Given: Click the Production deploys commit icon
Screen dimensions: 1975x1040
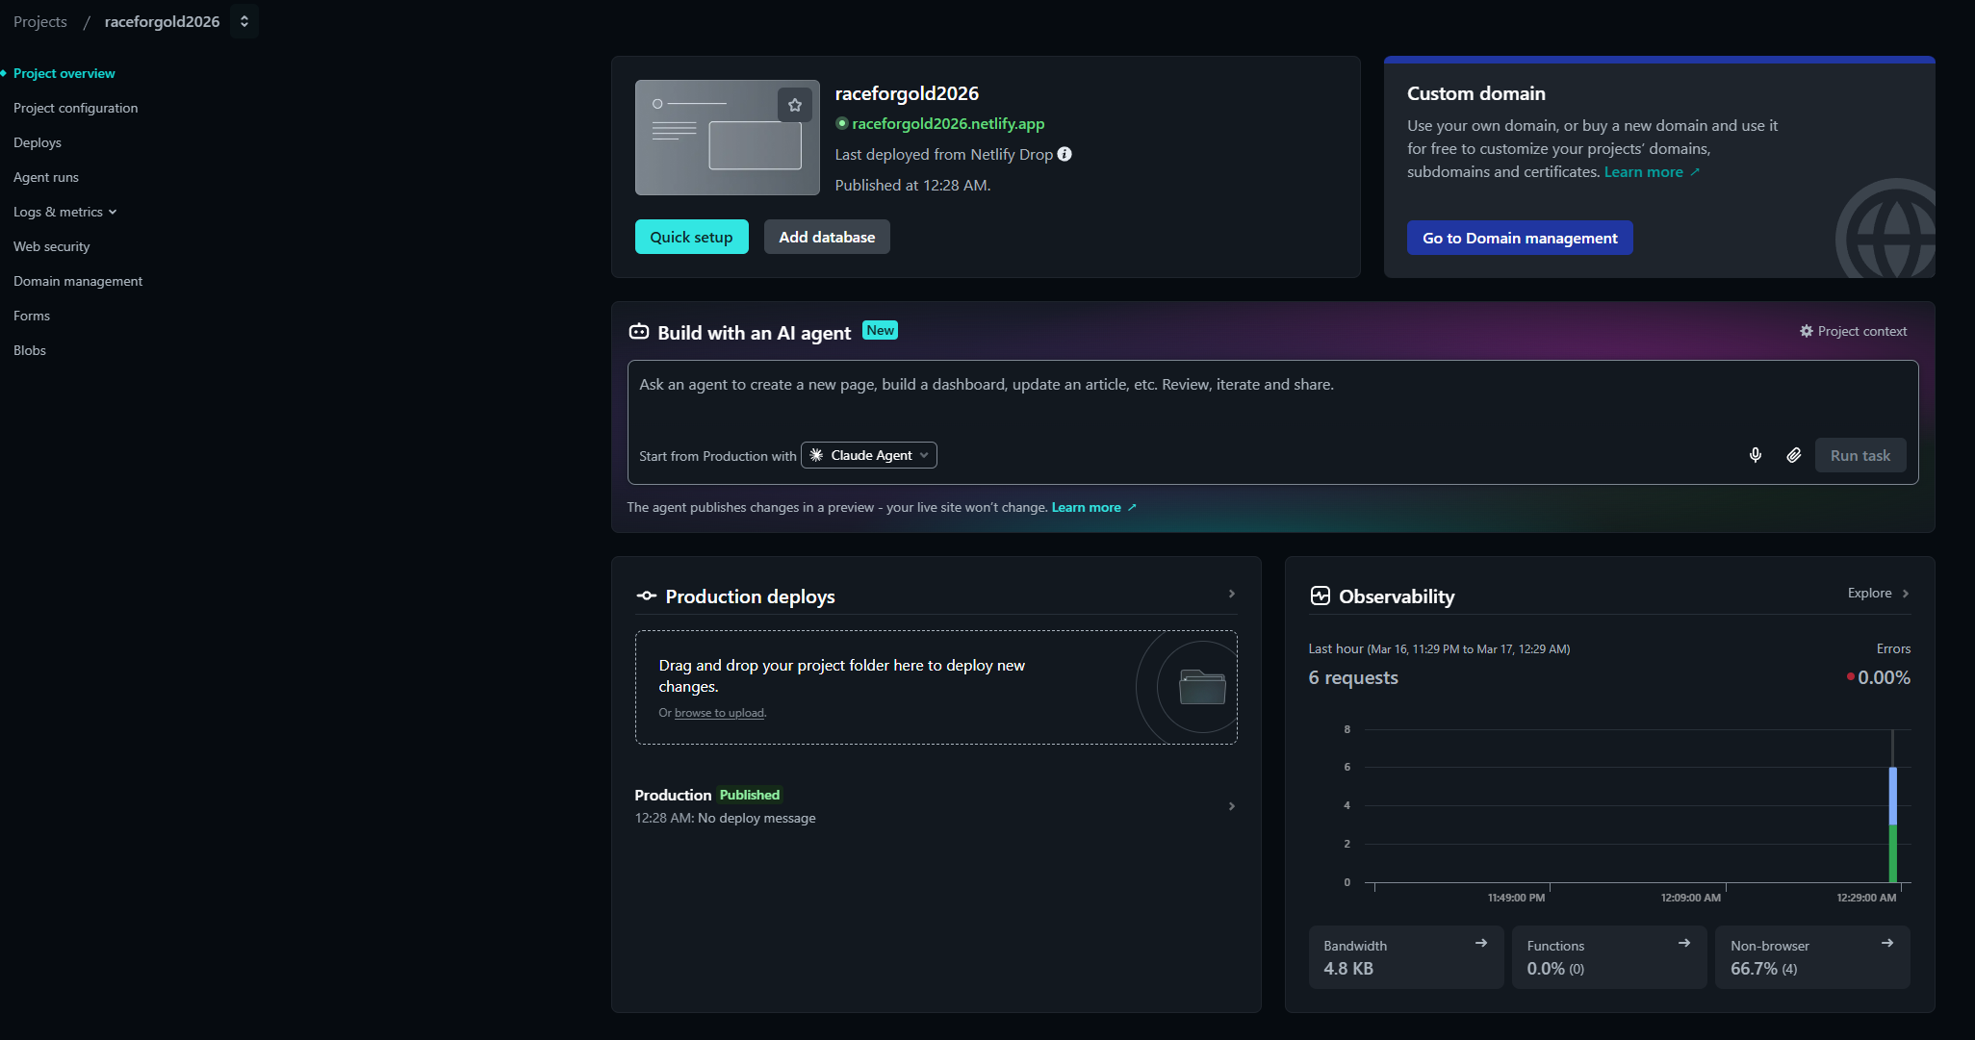Looking at the screenshot, I should pyautogui.click(x=646, y=596).
